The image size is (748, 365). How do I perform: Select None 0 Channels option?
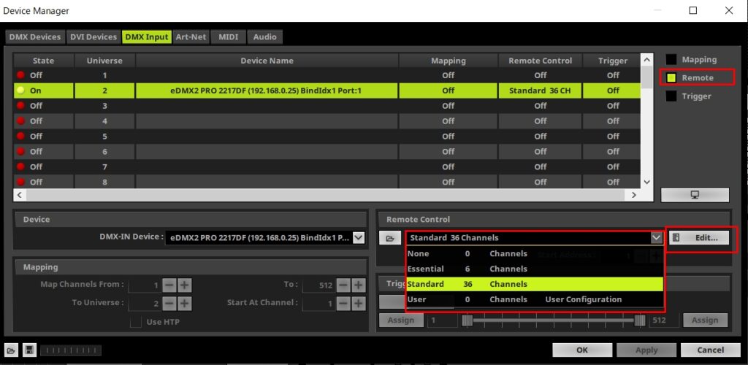coord(535,253)
